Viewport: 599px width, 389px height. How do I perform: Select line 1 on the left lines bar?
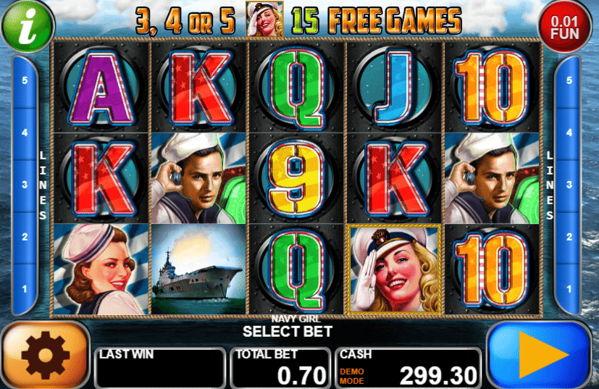[25, 289]
